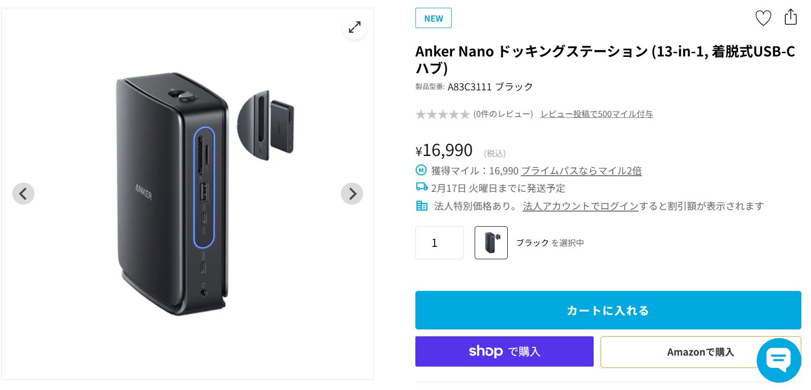811x390 pixels.
Task: Click the star rating
Action: click(442, 114)
